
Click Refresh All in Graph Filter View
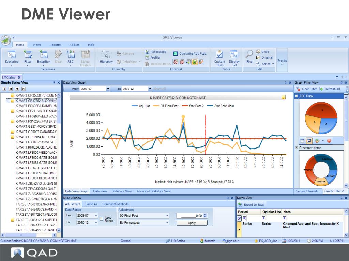click(330, 89)
